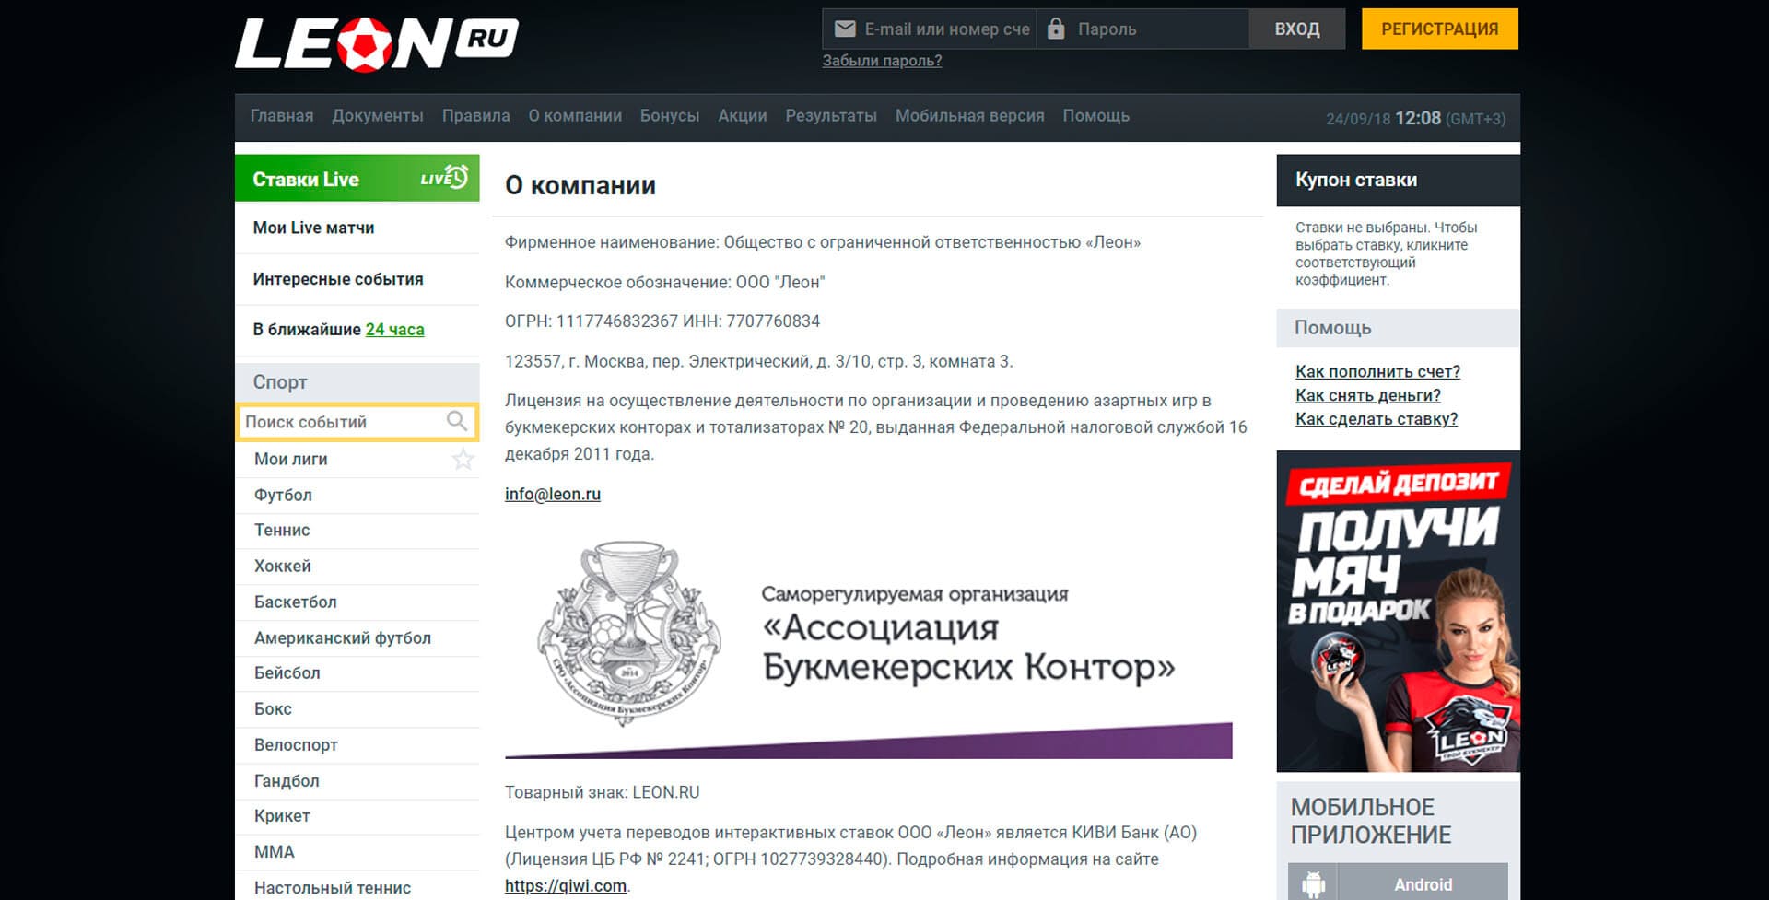Viewport: 1769px width, 900px height.
Task: Open Велоспорт in the sports list
Action: click(x=357, y=745)
